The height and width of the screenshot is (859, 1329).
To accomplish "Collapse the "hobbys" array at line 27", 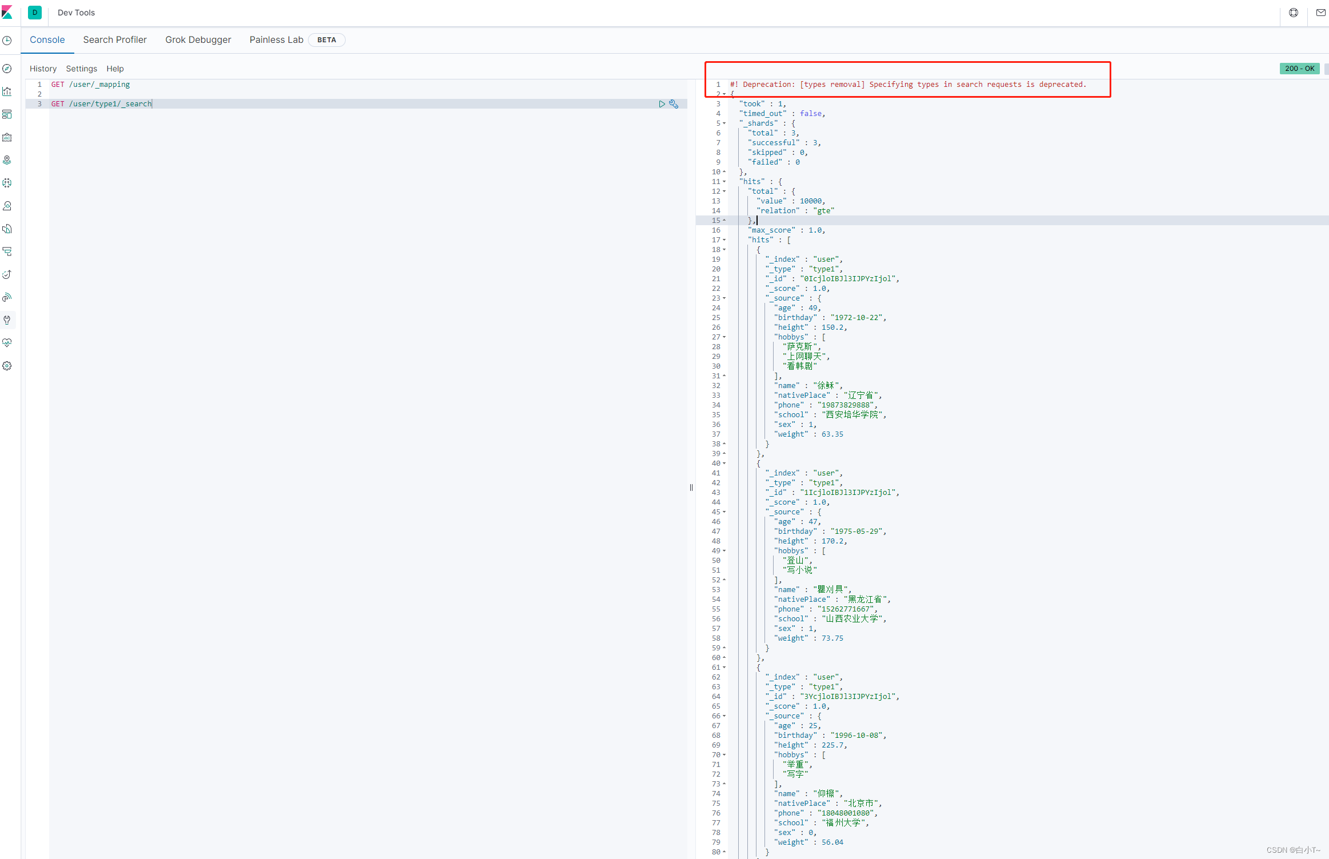I will pos(724,337).
